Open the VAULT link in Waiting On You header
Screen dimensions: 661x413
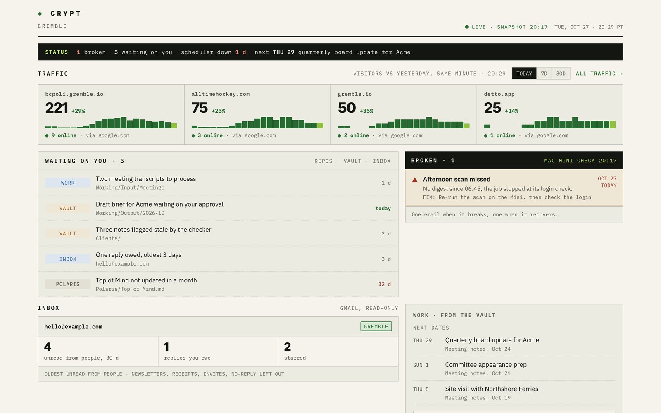352,161
